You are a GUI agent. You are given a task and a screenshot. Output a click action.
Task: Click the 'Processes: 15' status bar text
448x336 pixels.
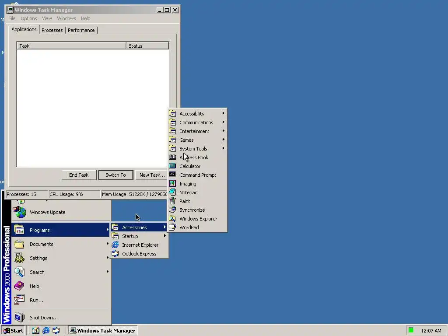point(21,194)
